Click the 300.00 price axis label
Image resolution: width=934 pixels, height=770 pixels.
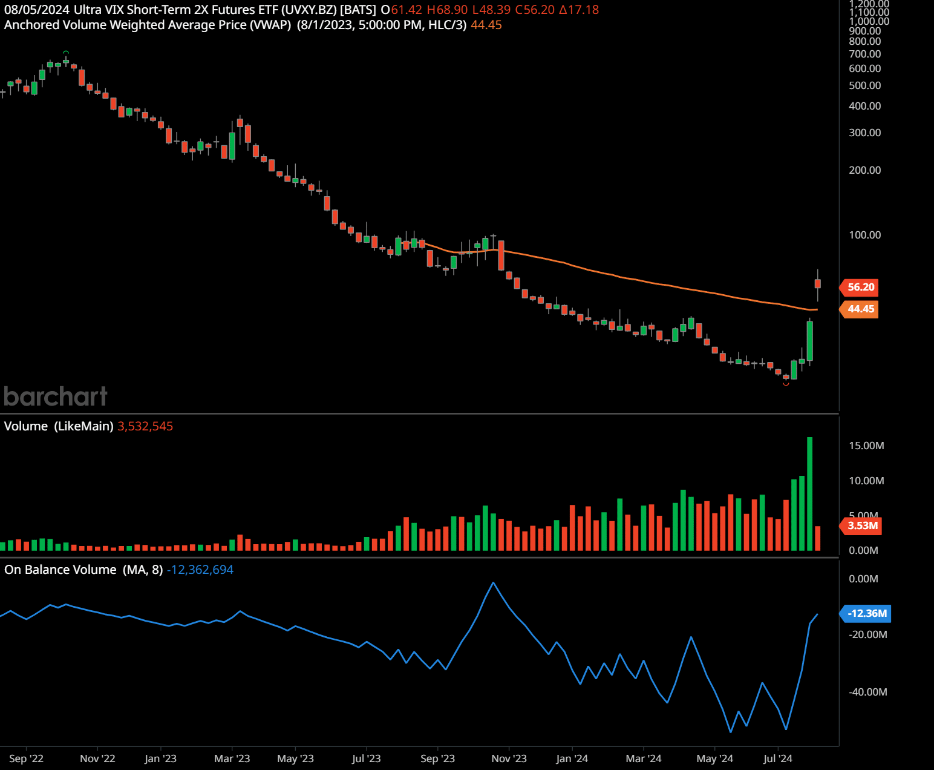pos(865,133)
